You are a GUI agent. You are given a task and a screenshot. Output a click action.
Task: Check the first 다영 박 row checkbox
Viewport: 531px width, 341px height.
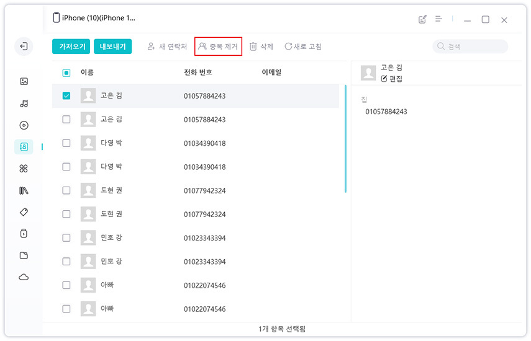pyautogui.click(x=66, y=143)
